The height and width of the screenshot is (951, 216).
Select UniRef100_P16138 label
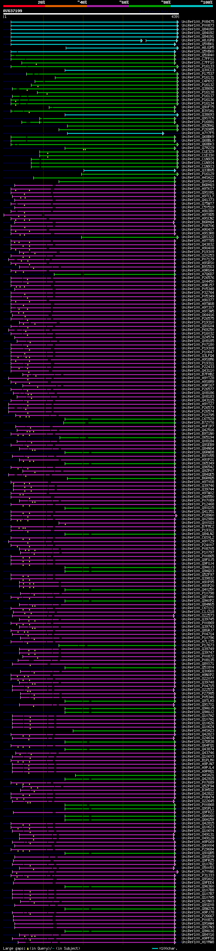point(198,92)
